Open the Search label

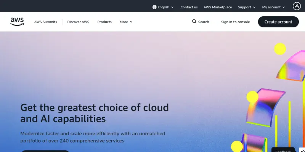tap(204, 22)
